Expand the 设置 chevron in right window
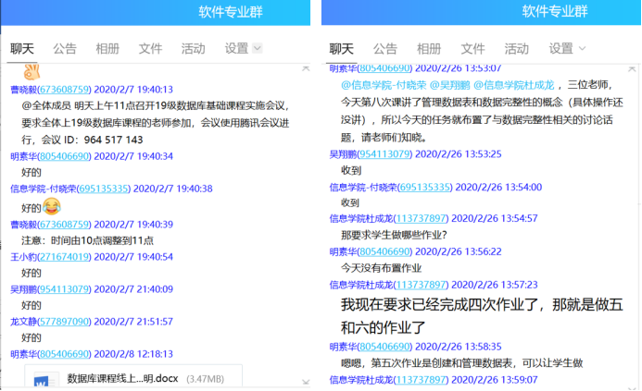 click(582, 49)
